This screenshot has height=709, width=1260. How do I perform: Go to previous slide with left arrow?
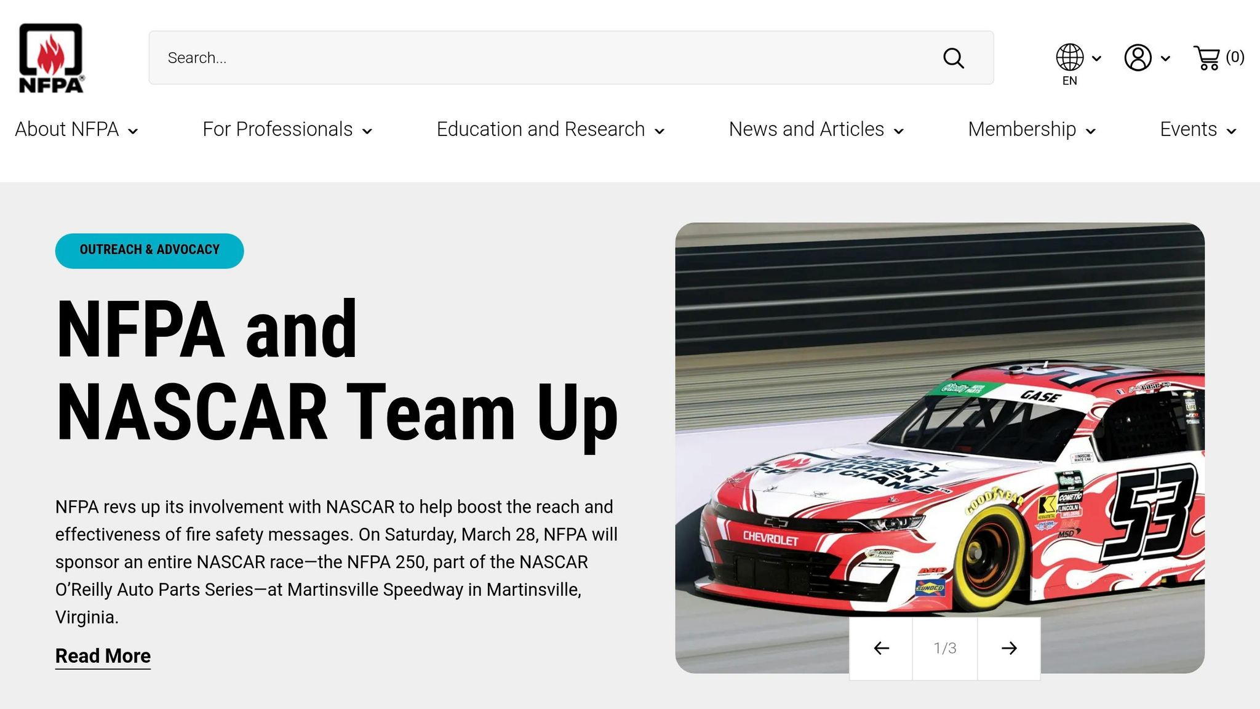(881, 648)
